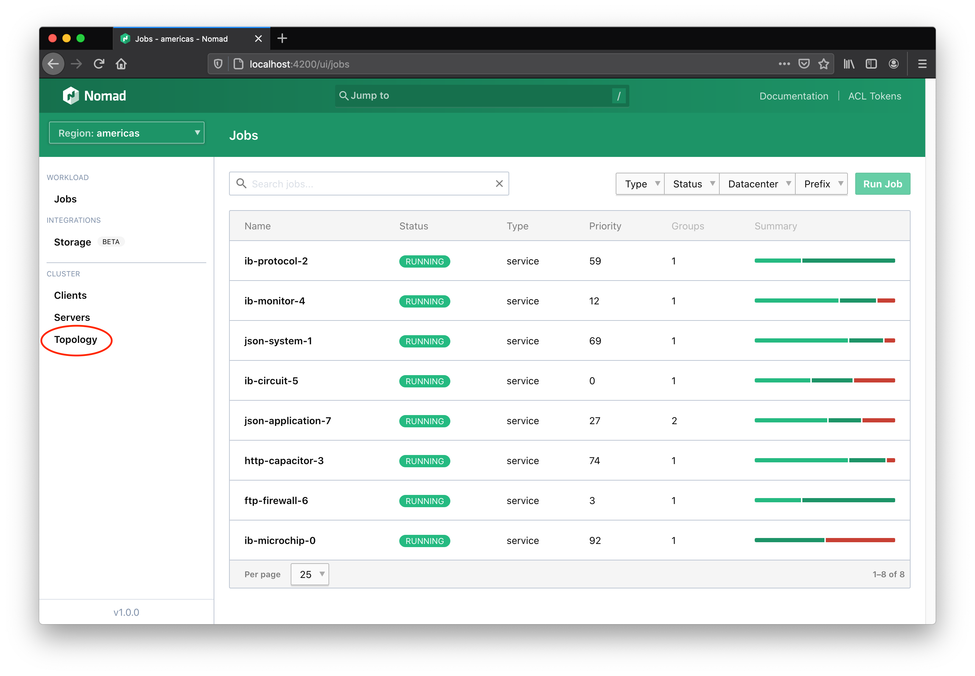
Task: Bookmark this page with the star icon
Action: (824, 64)
